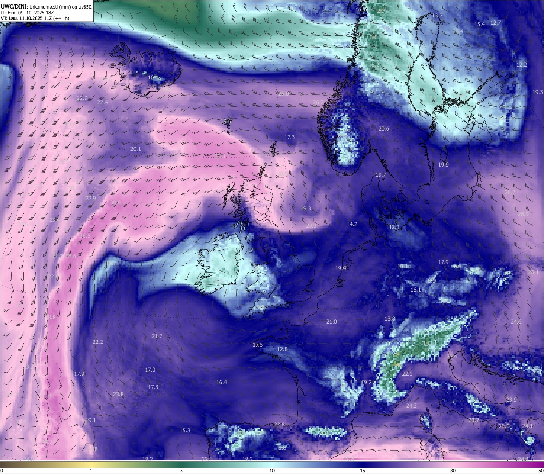The height and width of the screenshot is (474, 544).
Task: Click the 12.3 map value
Action: (394, 227)
